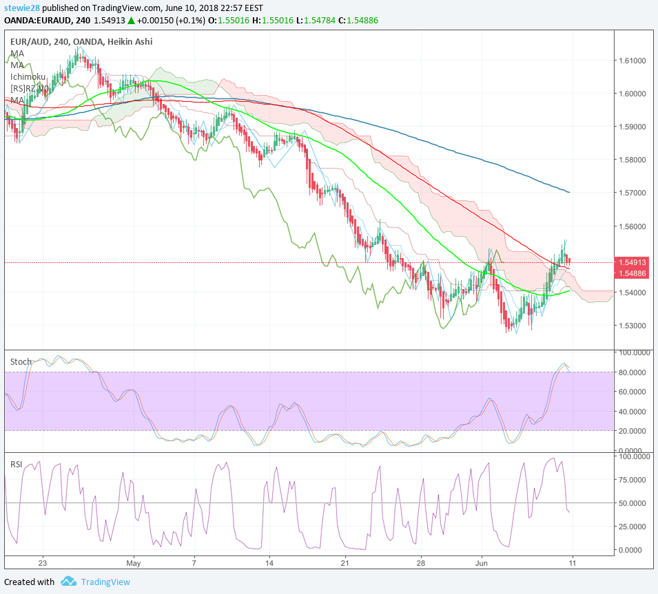
Task: Click the open value O:1.55016
Action: tap(229, 21)
